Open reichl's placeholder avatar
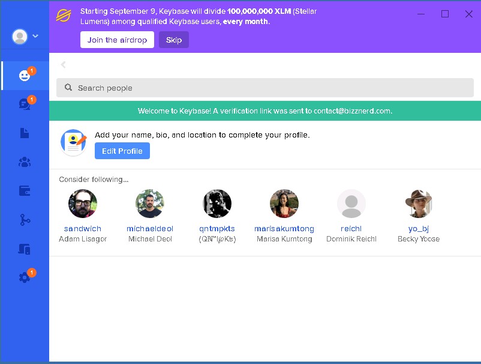Viewport: 481px width, 364px height. pyautogui.click(x=351, y=204)
